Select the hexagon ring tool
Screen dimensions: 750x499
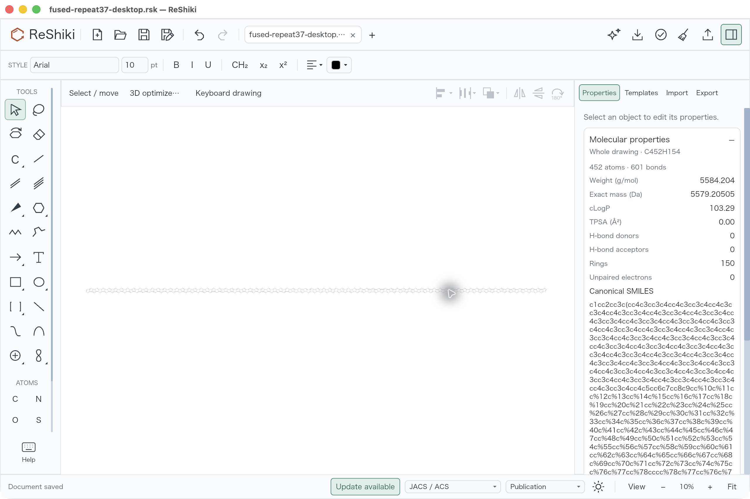(38, 208)
